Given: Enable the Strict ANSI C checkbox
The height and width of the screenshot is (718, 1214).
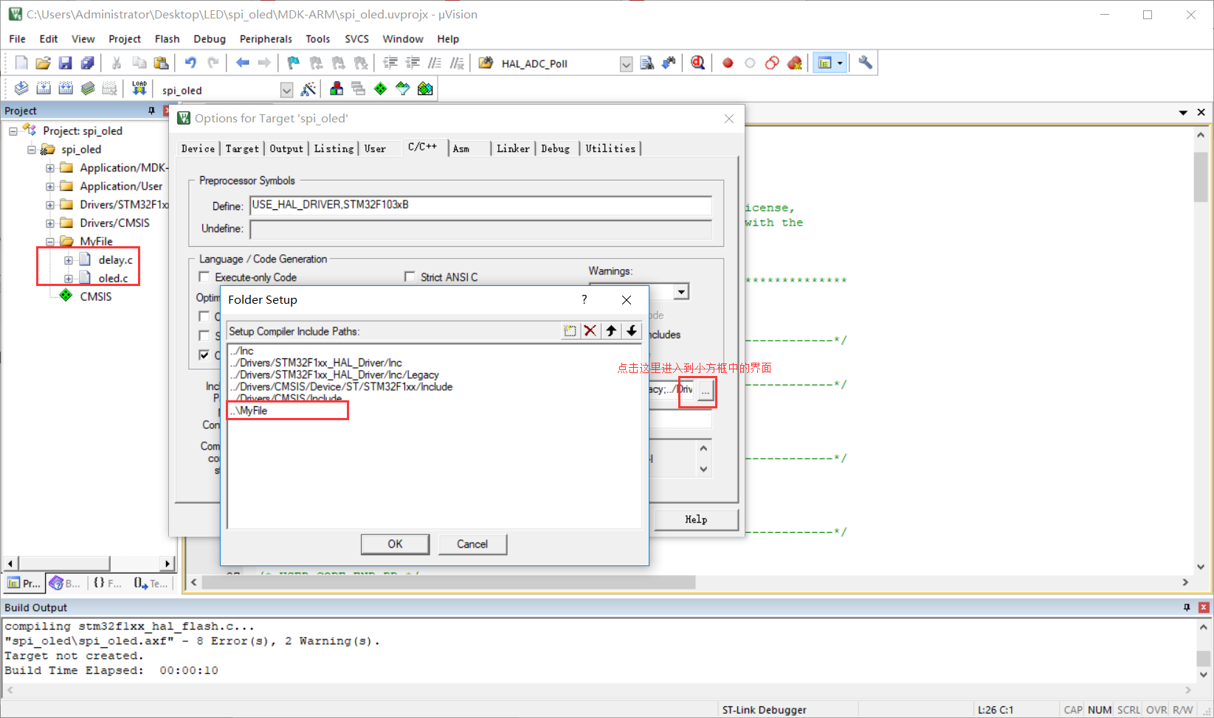Looking at the screenshot, I should coord(410,277).
